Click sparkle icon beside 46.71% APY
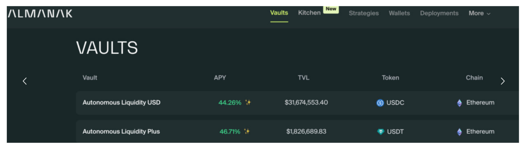This screenshot has height=148, width=526. click(247, 131)
